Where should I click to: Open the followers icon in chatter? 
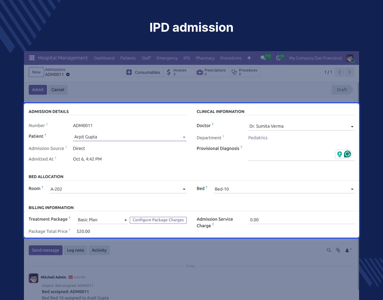(348, 250)
